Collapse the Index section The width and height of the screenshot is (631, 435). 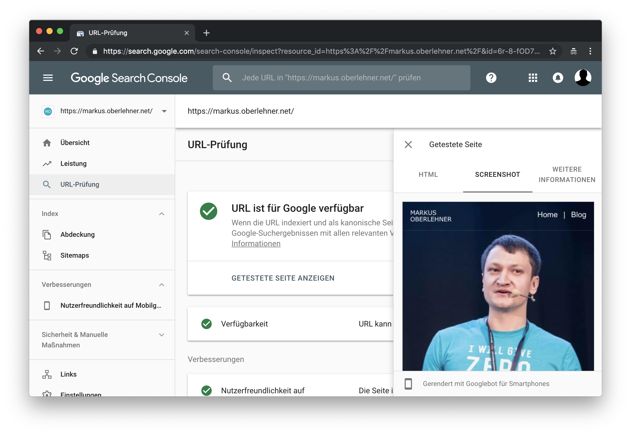[x=162, y=214]
